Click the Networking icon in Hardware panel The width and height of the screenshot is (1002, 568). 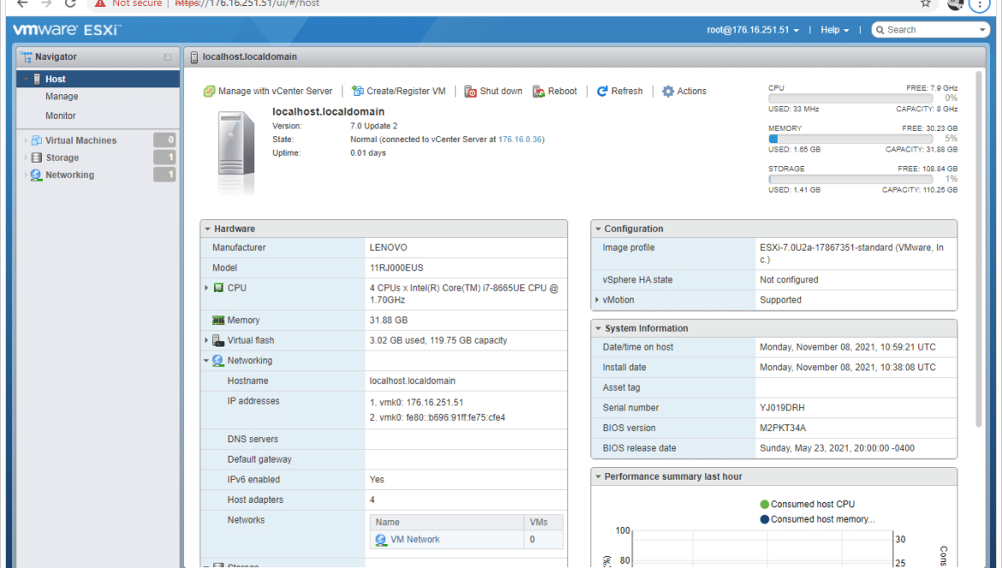point(218,361)
